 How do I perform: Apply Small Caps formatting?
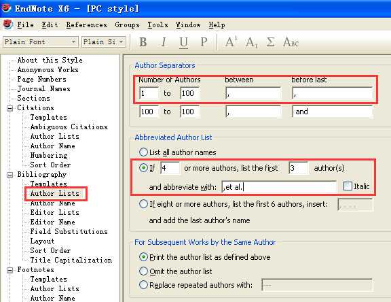tap(291, 42)
